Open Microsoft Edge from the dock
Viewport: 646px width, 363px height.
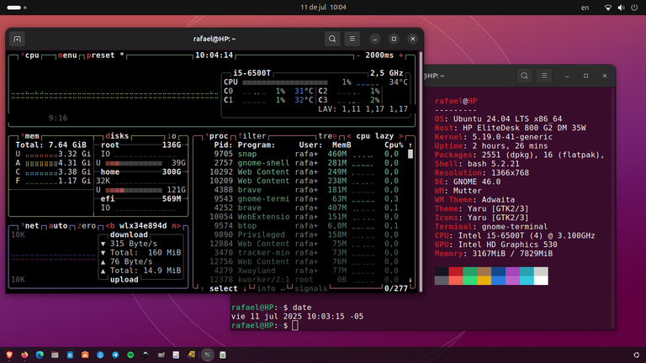[x=40, y=355]
